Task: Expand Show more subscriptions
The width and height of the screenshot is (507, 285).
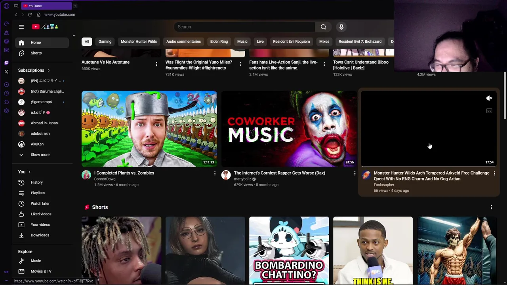Action: (42, 155)
